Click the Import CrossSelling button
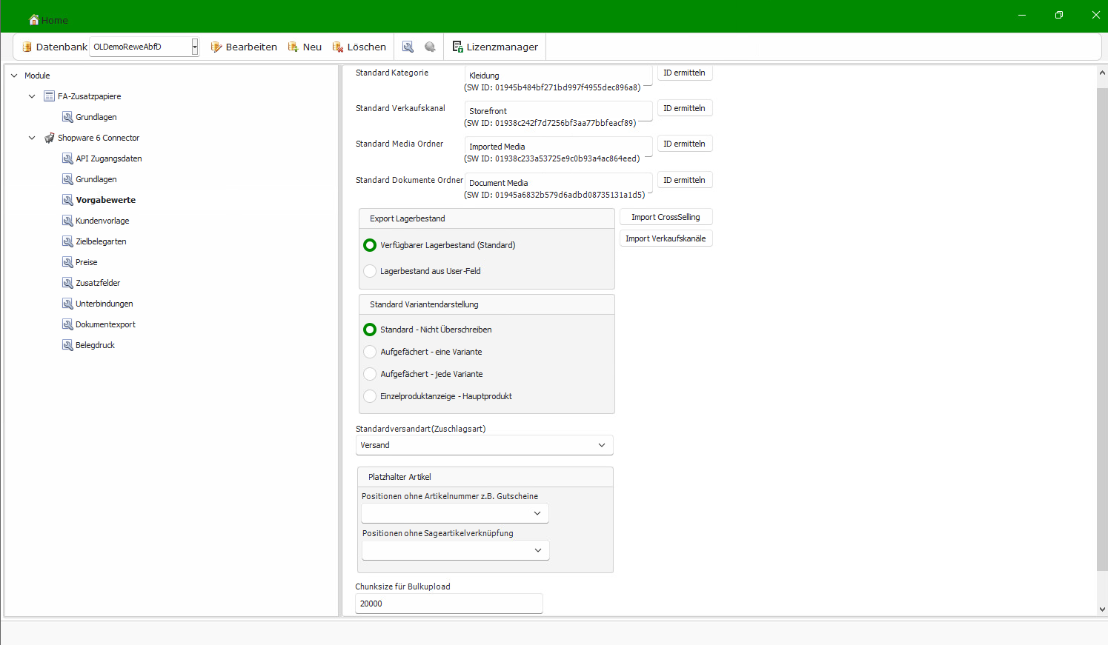Image resolution: width=1108 pixels, height=645 pixels. [666, 217]
